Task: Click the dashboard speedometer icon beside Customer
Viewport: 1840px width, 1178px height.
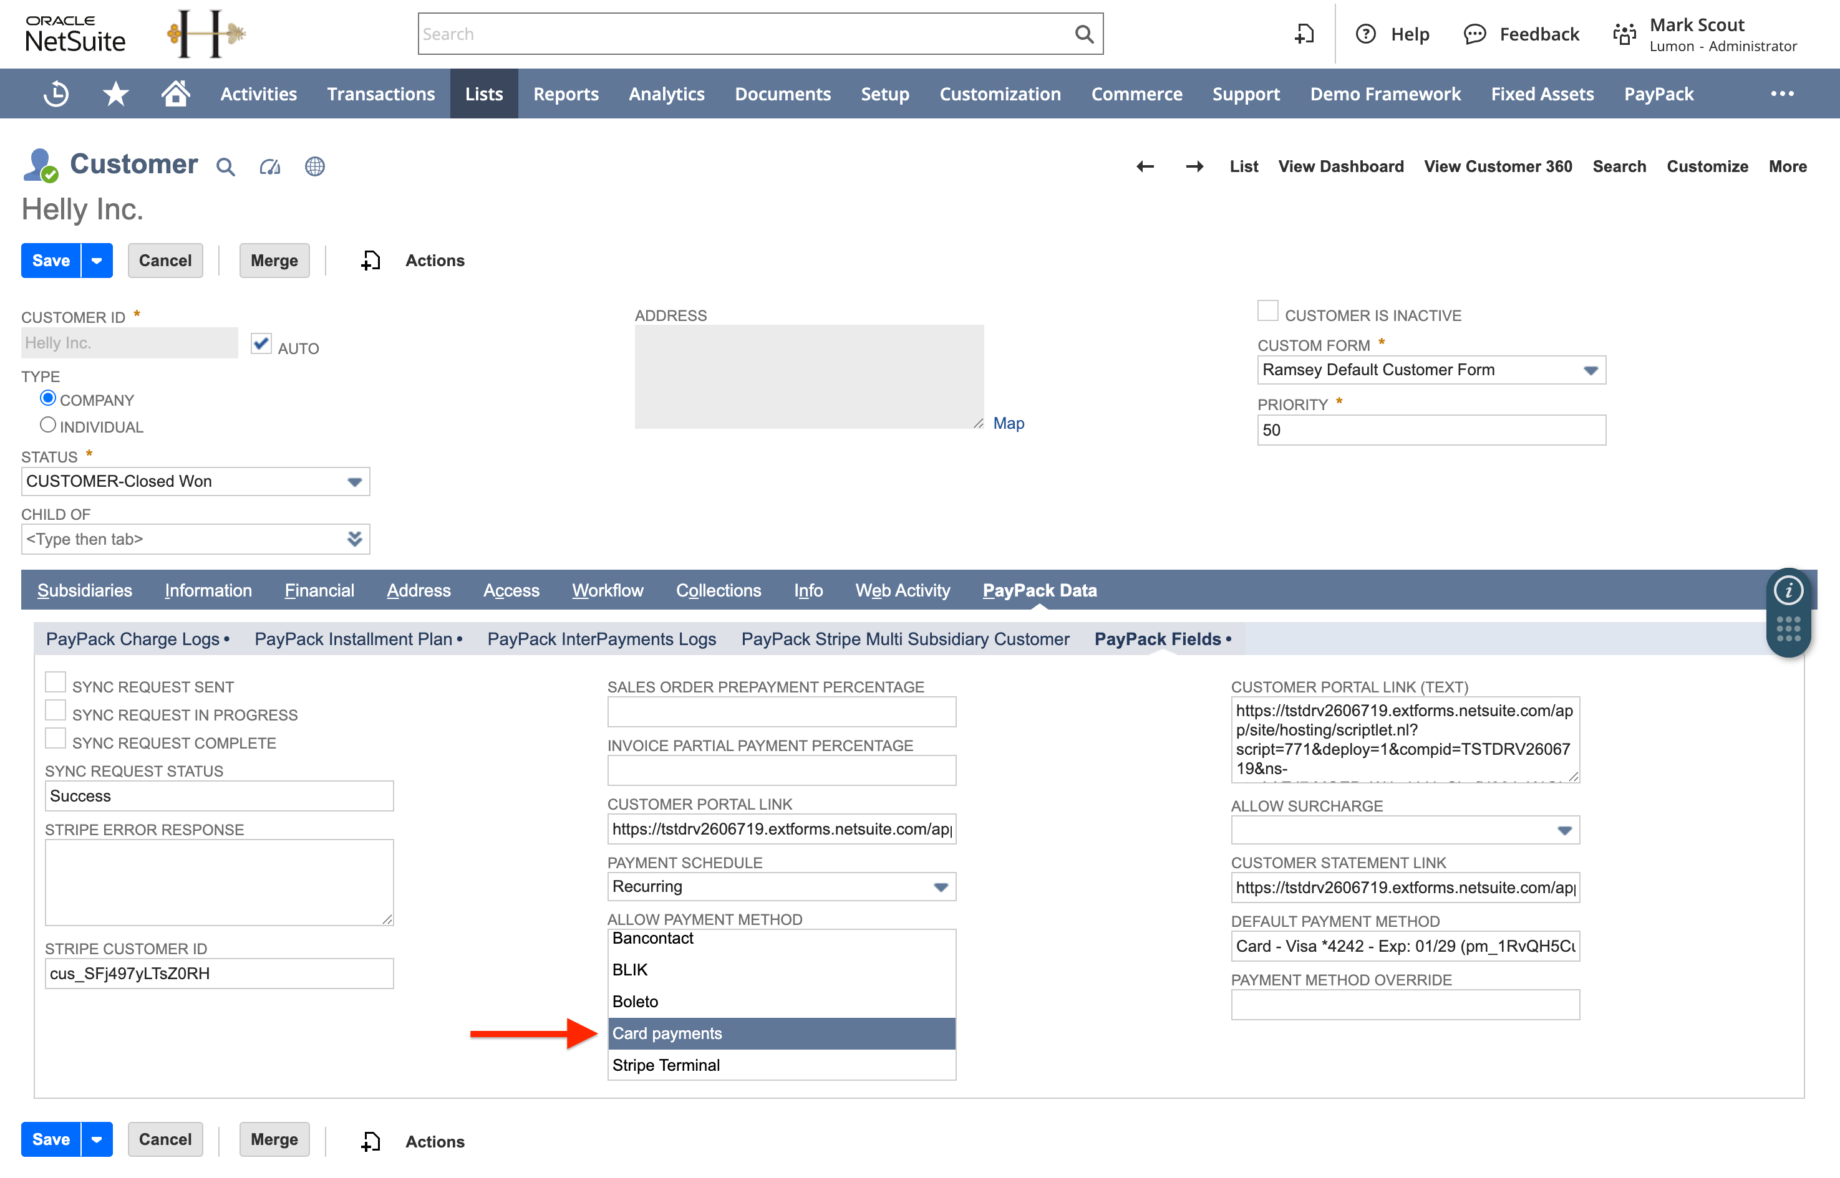Action: [269, 167]
